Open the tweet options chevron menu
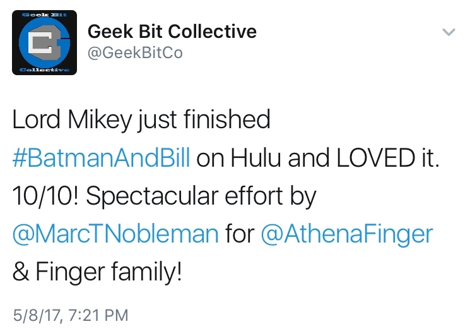The height and width of the screenshot is (336, 470). tap(449, 33)
